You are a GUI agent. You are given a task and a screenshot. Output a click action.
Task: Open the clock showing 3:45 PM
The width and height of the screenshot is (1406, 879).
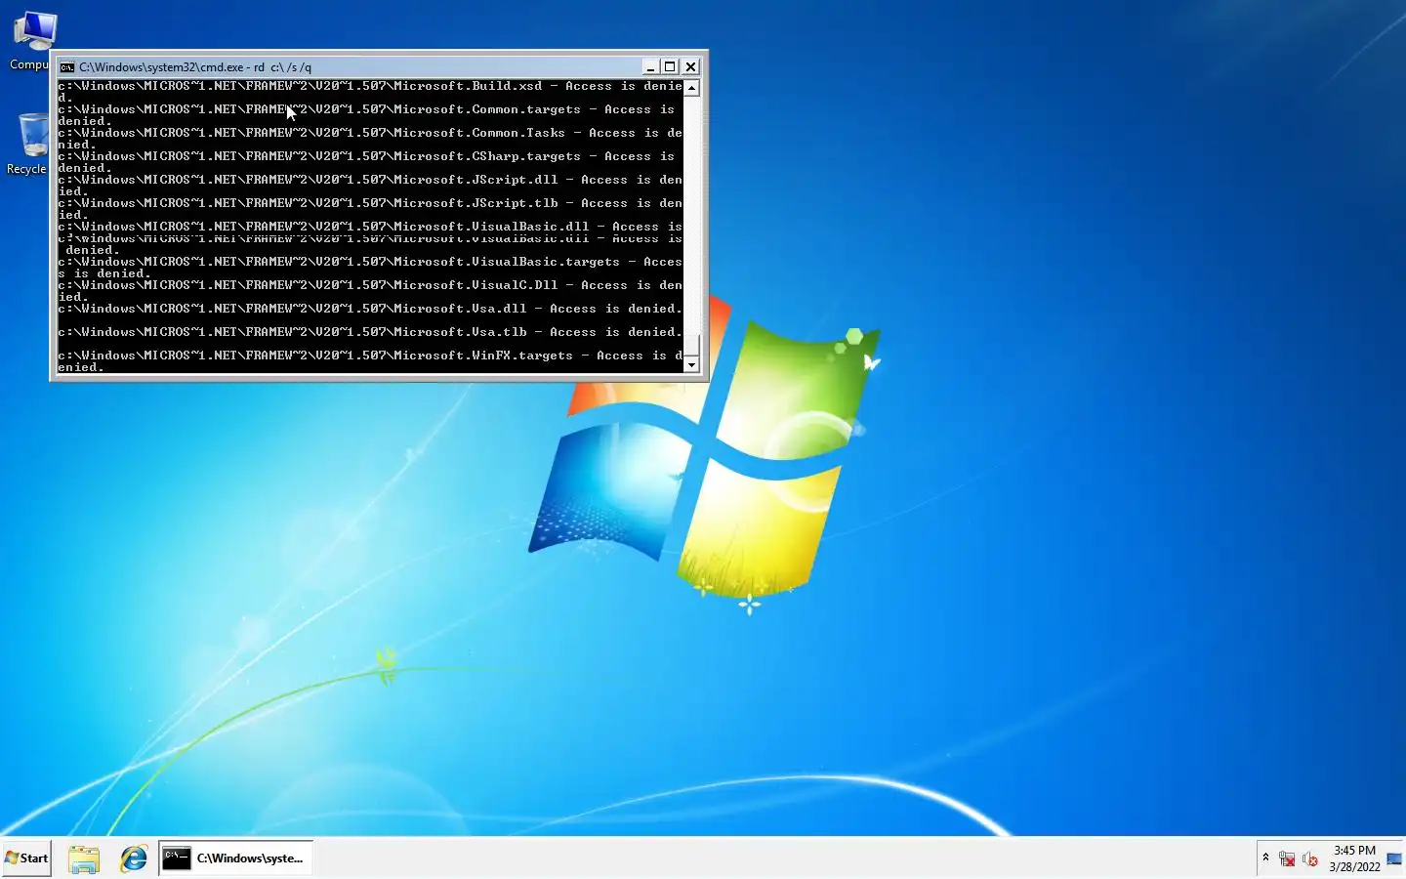[x=1354, y=851]
